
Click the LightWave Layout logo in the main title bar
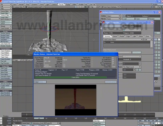tap(1, 2)
